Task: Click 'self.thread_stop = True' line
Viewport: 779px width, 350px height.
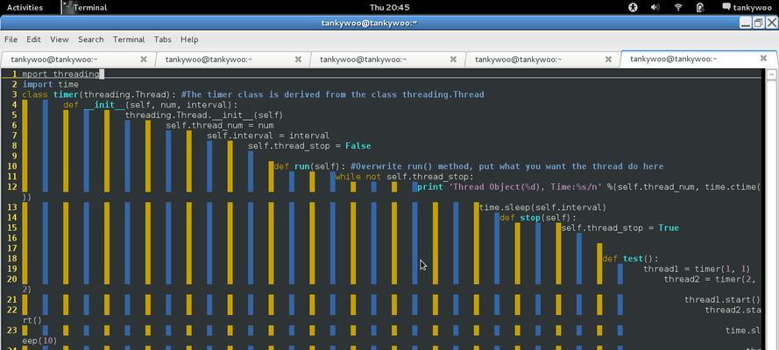Action: pyautogui.click(x=620, y=227)
